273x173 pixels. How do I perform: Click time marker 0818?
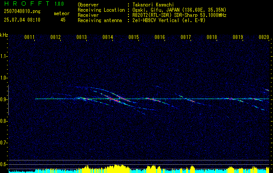tap(212, 37)
